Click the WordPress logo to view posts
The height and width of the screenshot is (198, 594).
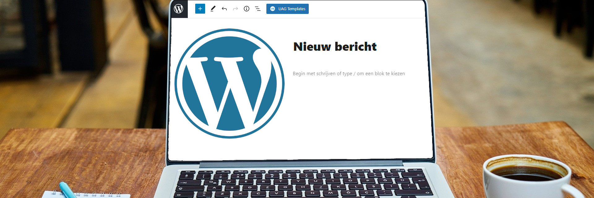coord(179,9)
